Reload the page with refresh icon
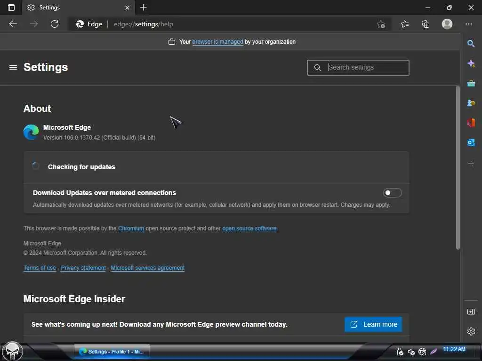Image resolution: width=482 pixels, height=361 pixels. (55, 24)
